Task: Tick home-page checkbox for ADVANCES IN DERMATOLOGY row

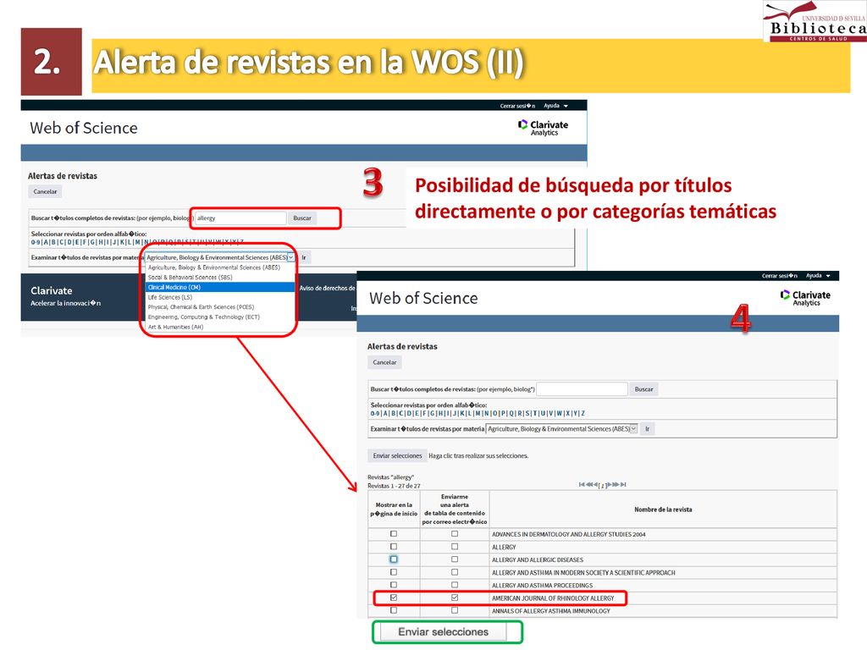Action: (394, 534)
